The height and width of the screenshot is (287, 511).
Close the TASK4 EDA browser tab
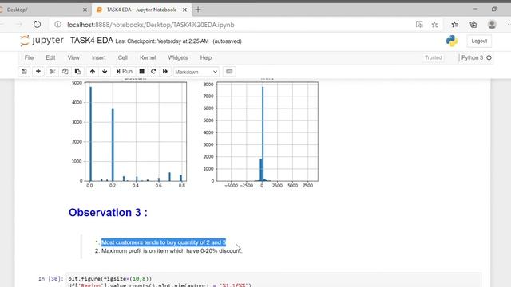(x=184, y=10)
